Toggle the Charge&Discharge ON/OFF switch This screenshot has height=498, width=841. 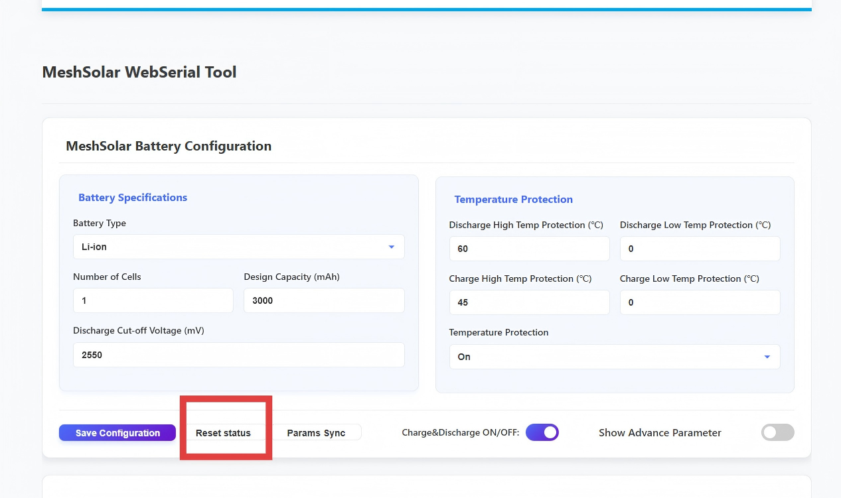542,432
